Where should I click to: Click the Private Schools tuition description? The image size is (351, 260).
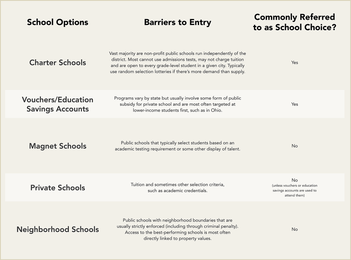point(178,187)
